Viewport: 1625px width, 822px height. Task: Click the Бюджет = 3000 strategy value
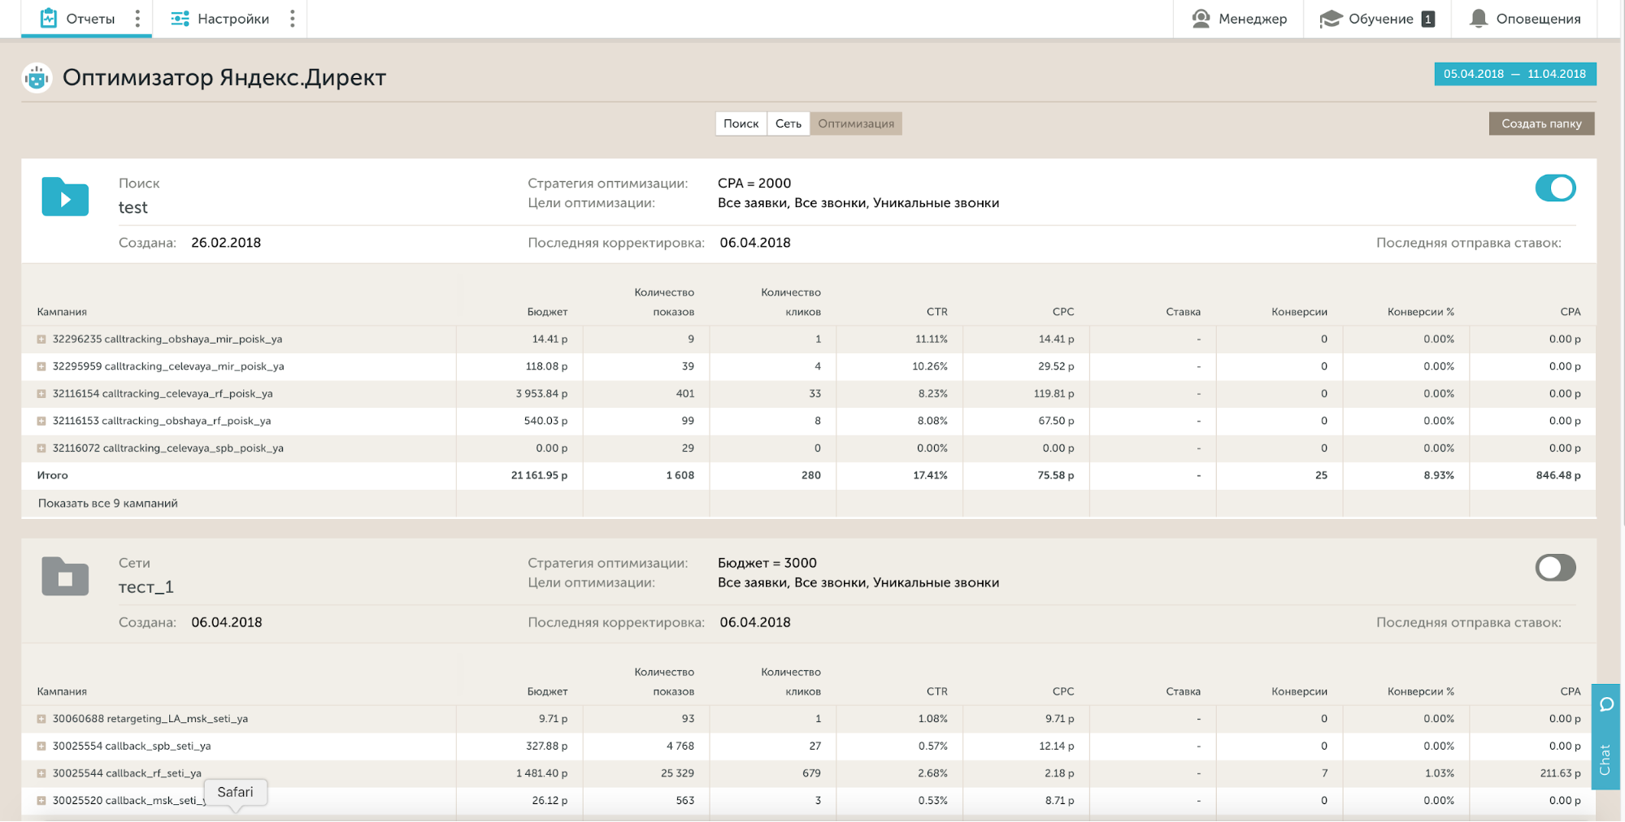767,563
